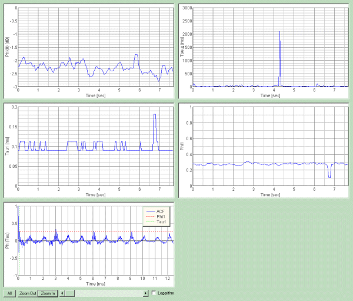Click the scrollbar left arrow
The height and width of the screenshot is (301, 353).
click(x=62, y=293)
